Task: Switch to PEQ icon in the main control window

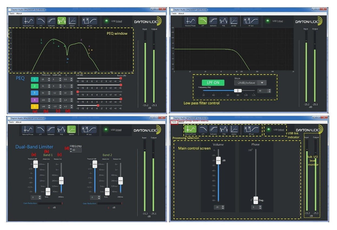Action: pyautogui.click(x=224, y=129)
